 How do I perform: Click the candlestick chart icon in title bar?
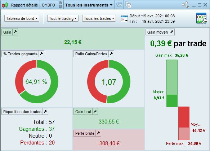[x=5, y=5]
